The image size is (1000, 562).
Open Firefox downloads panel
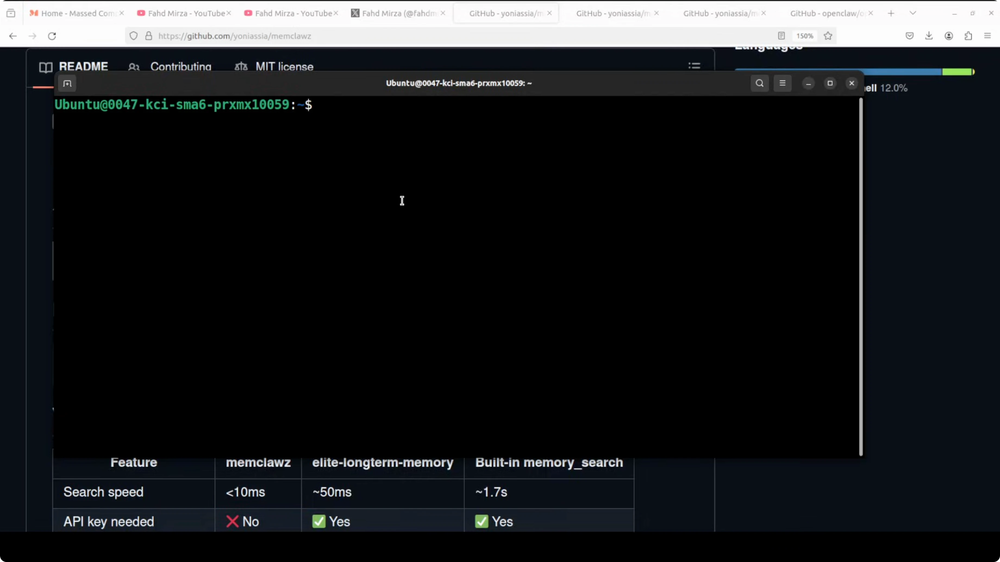coord(929,36)
